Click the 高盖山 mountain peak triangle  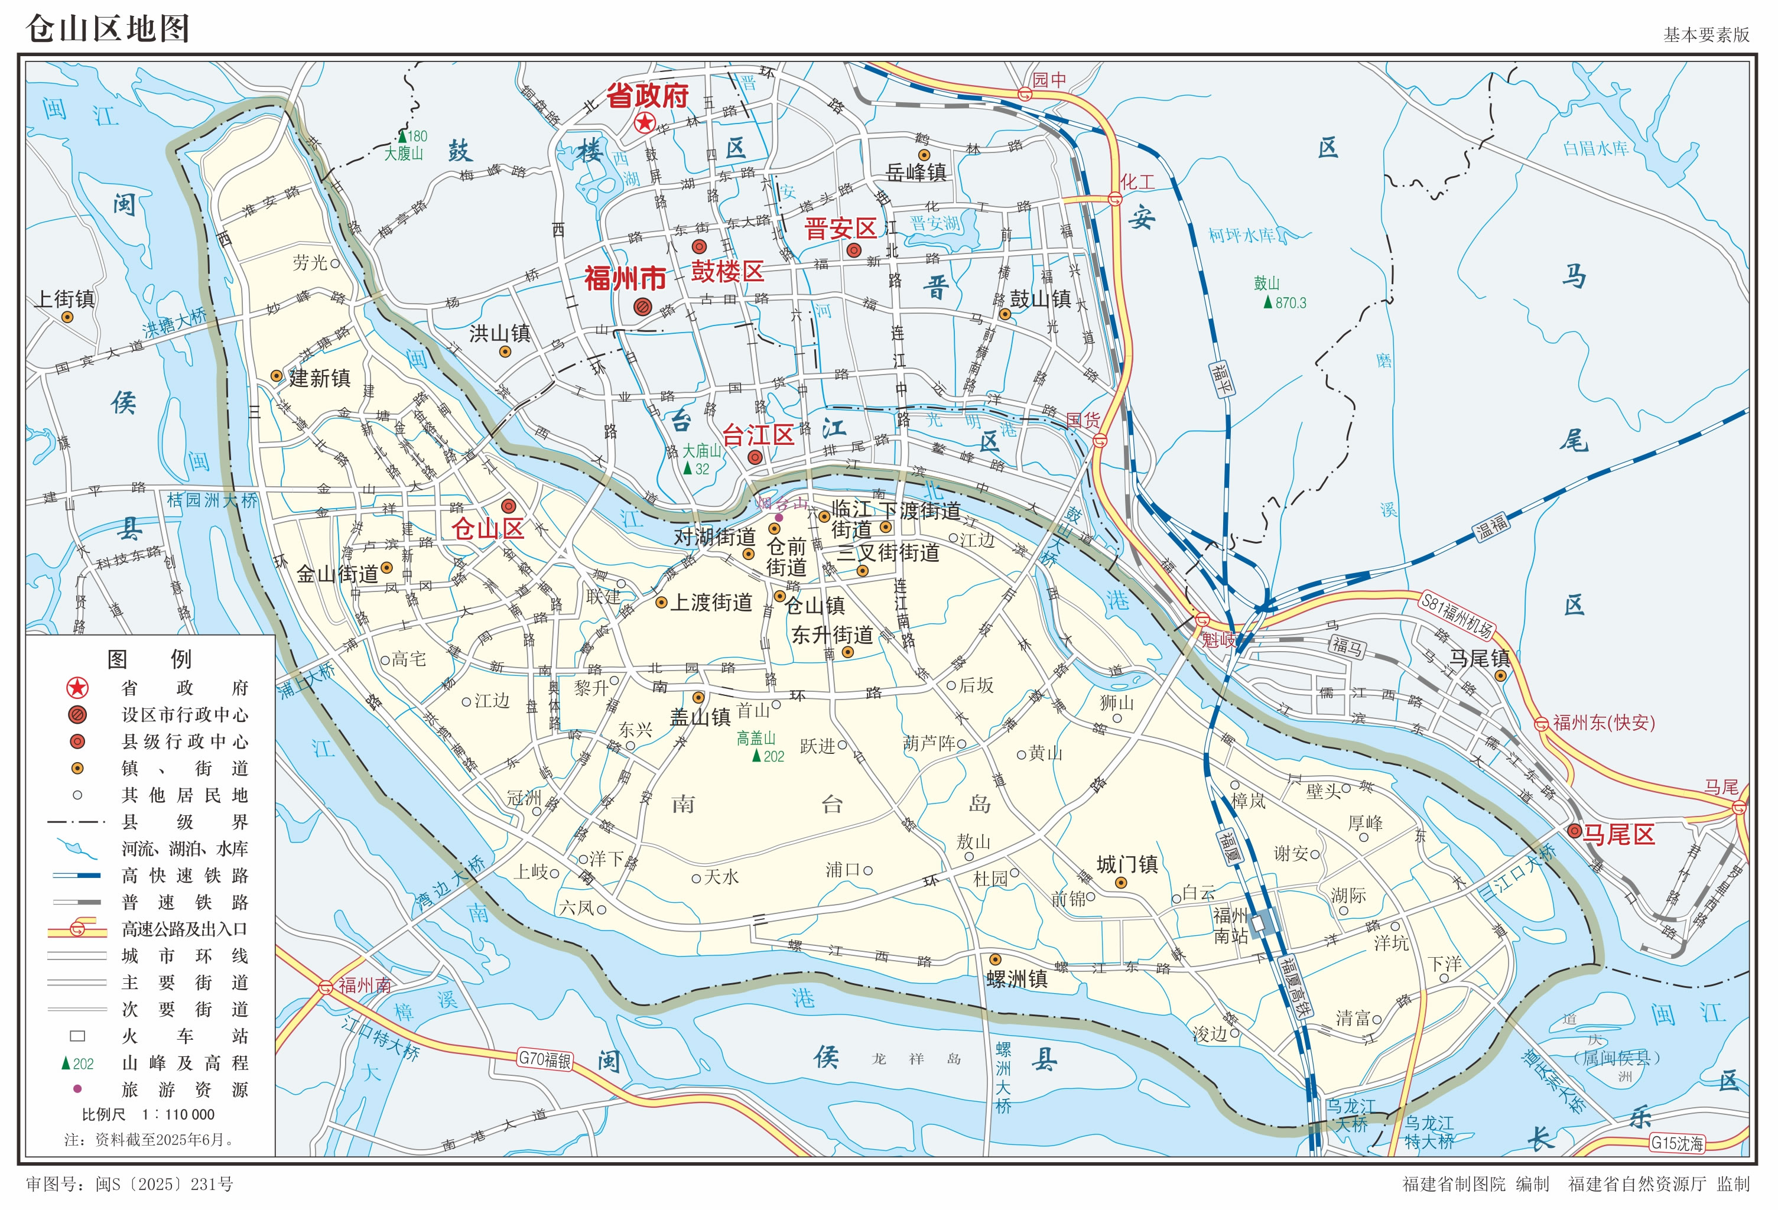tap(757, 756)
